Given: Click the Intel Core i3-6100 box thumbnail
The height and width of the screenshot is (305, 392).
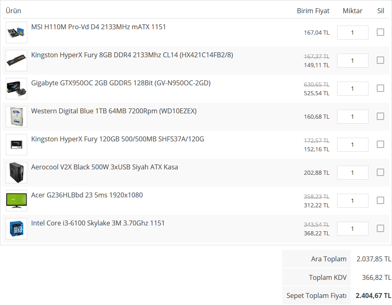Looking at the screenshot, I should click(x=17, y=229).
